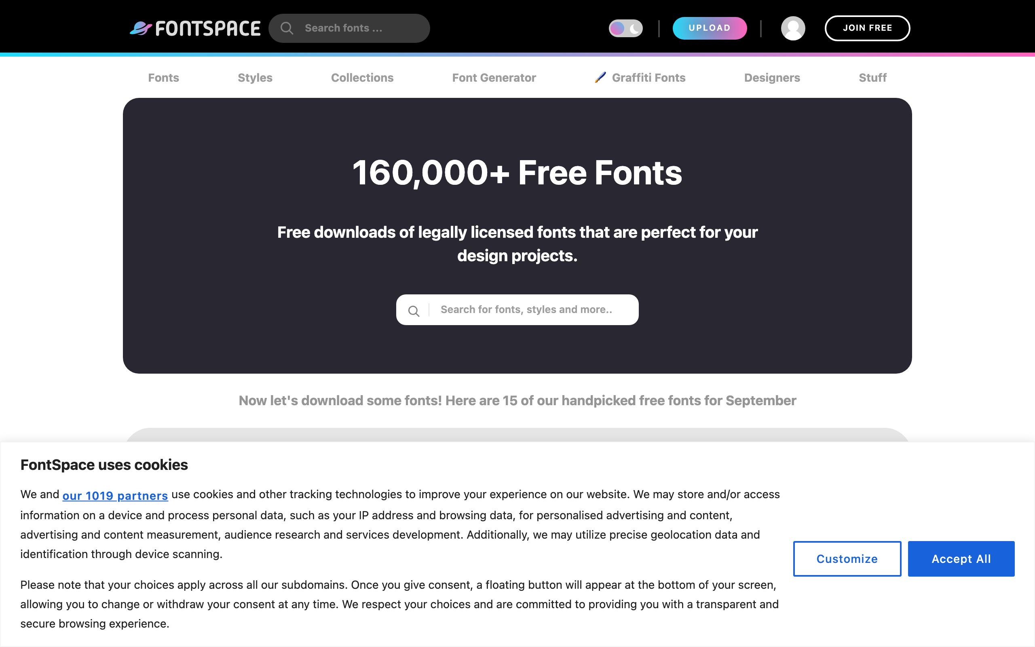Click the search icon in hero search box

[414, 311]
